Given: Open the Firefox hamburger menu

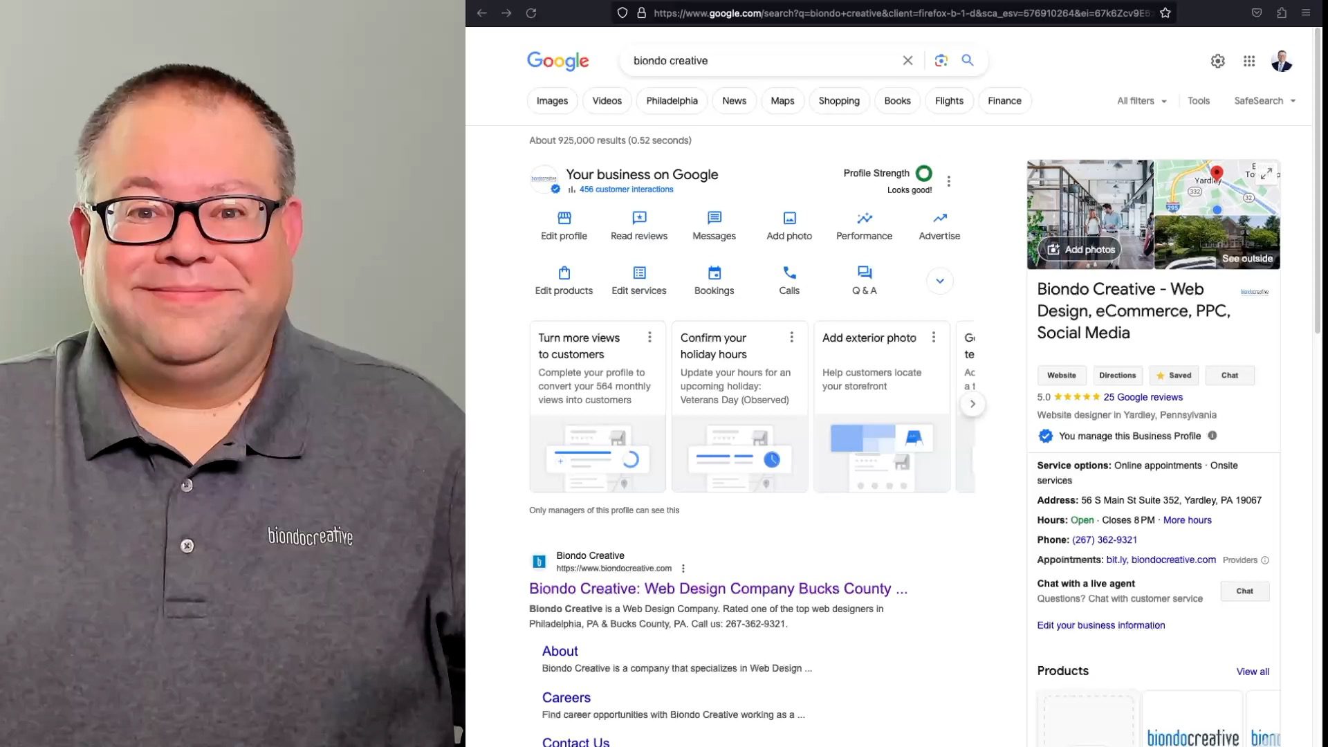Looking at the screenshot, I should pyautogui.click(x=1306, y=13).
